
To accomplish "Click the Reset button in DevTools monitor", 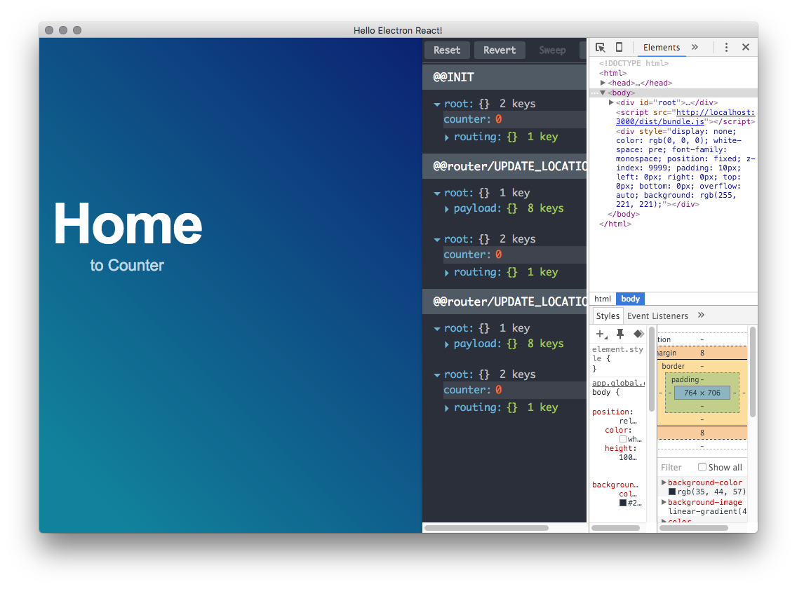I will (x=447, y=50).
